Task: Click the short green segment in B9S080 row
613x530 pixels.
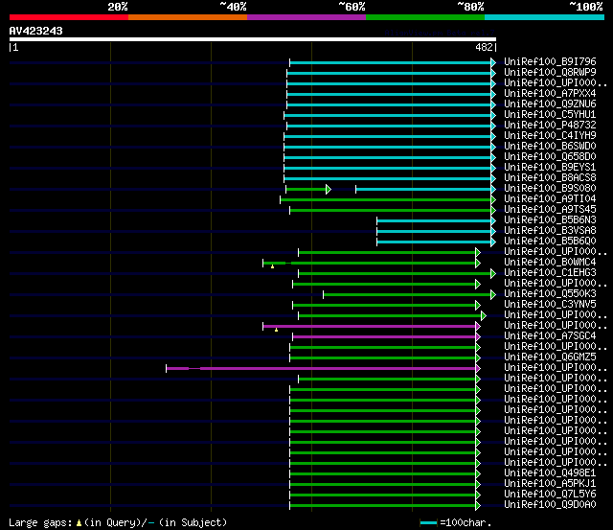Action: tap(306, 190)
